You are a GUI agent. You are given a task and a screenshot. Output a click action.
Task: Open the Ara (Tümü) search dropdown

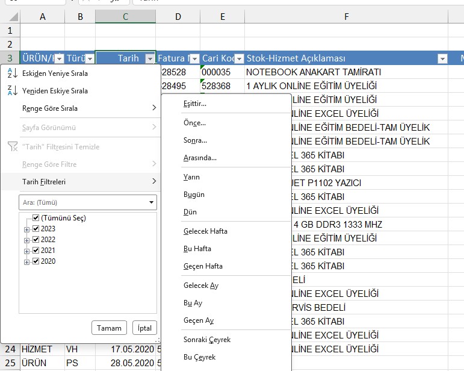coord(151,202)
